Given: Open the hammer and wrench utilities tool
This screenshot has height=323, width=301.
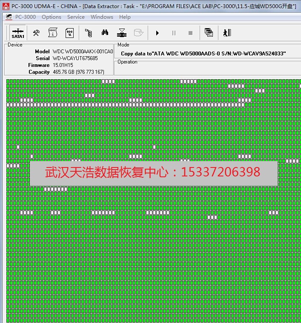Looking at the screenshot, I should click(36, 33).
